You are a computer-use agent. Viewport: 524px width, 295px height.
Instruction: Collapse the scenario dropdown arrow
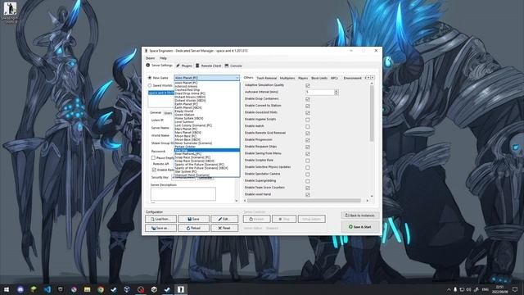(x=237, y=78)
